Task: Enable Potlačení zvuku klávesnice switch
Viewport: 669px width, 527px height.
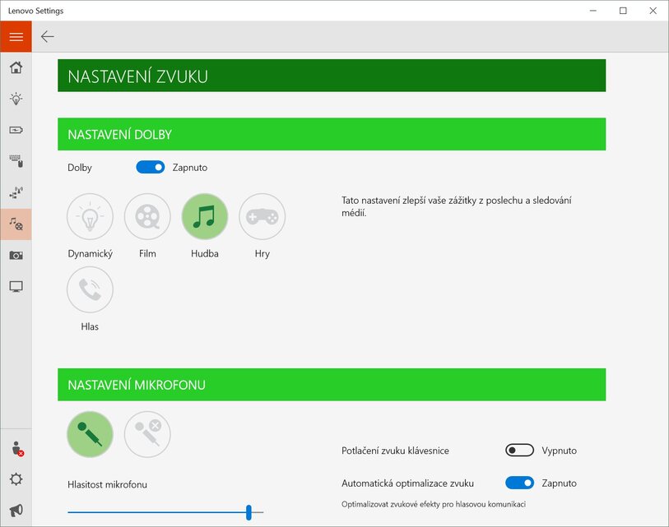Action: point(519,451)
